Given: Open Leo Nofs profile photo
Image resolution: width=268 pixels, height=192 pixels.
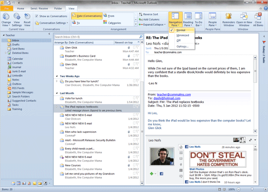Looking at the screenshot, I should point(162,156).
